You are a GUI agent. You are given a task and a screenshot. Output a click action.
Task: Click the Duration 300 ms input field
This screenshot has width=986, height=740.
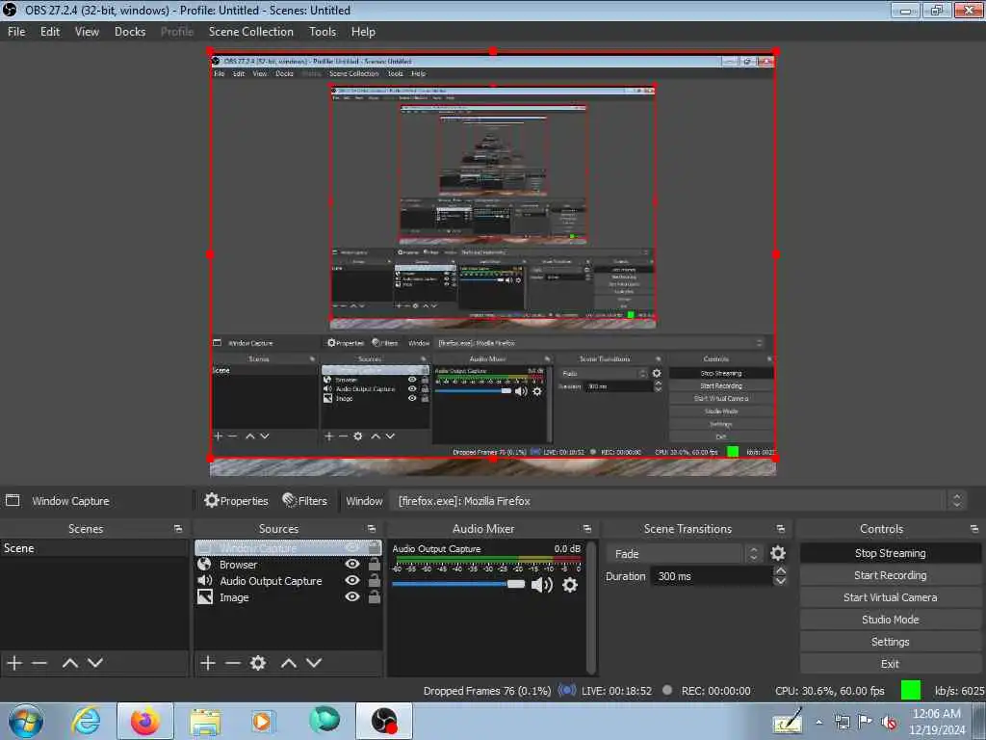click(x=712, y=576)
